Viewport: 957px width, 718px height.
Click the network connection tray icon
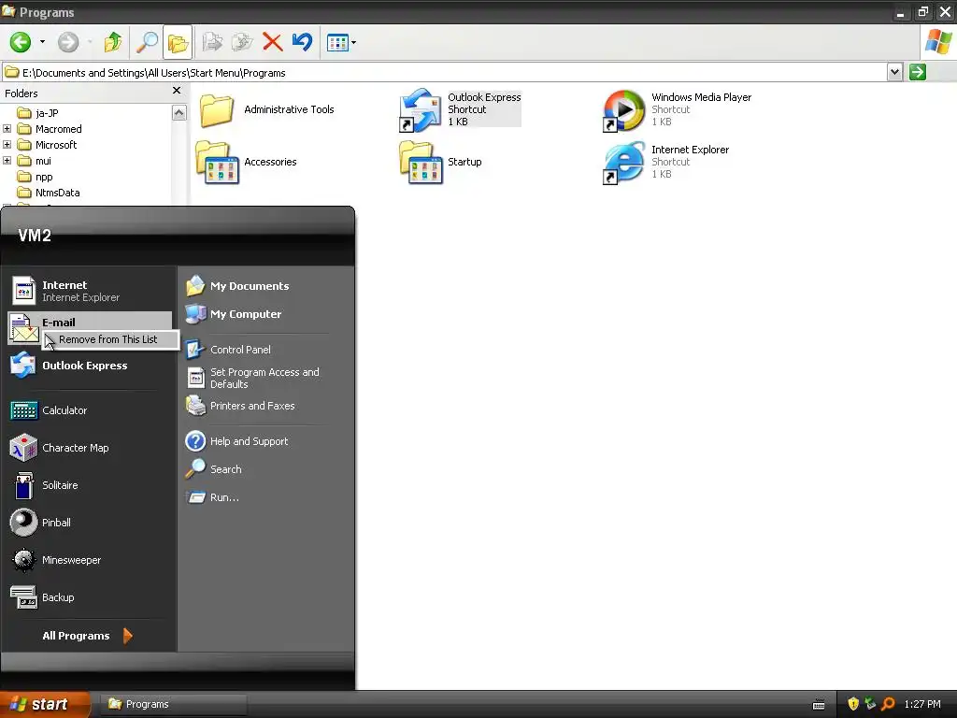pyautogui.click(x=871, y=704)
